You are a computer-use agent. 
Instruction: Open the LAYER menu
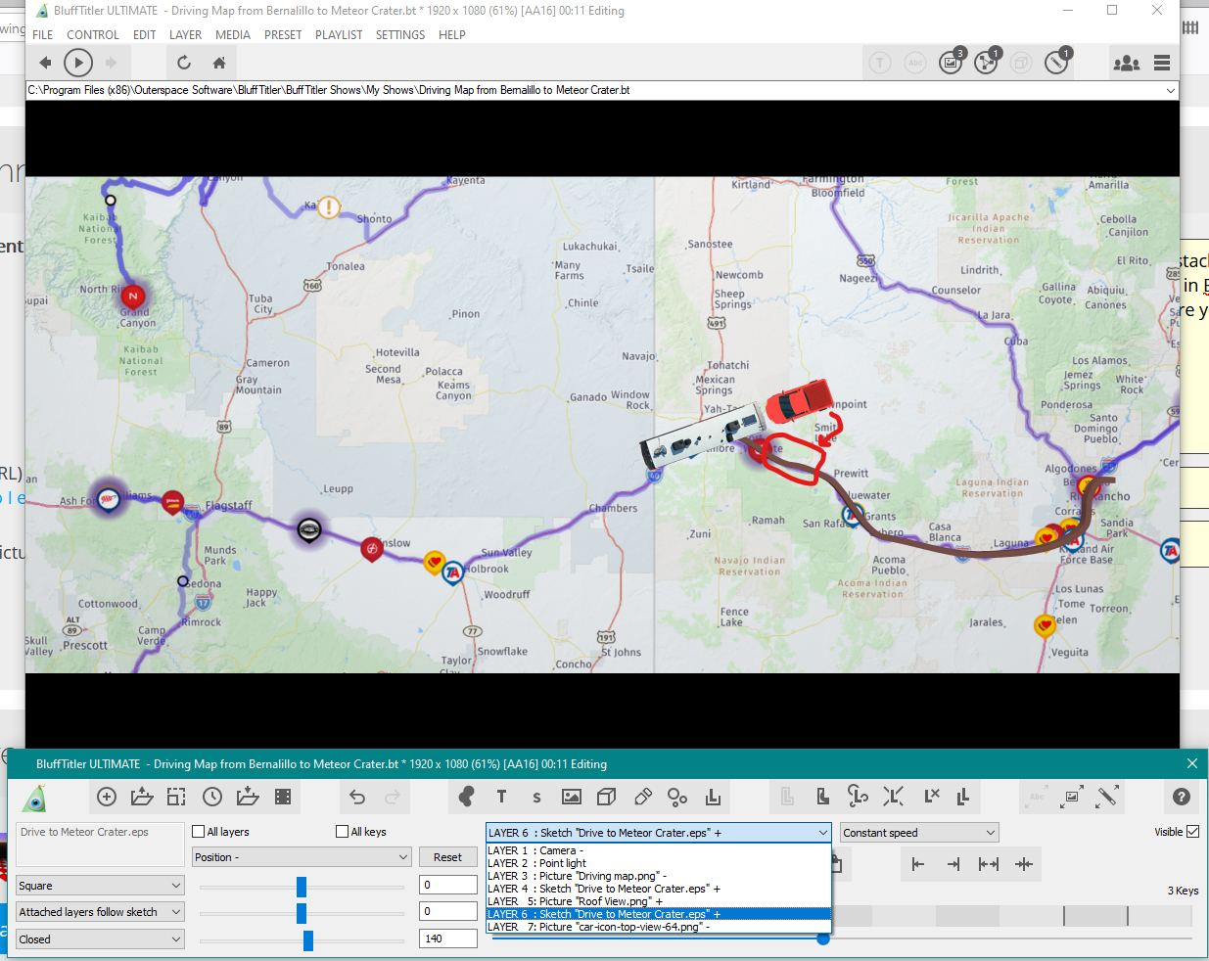click(x=186, y=35)
